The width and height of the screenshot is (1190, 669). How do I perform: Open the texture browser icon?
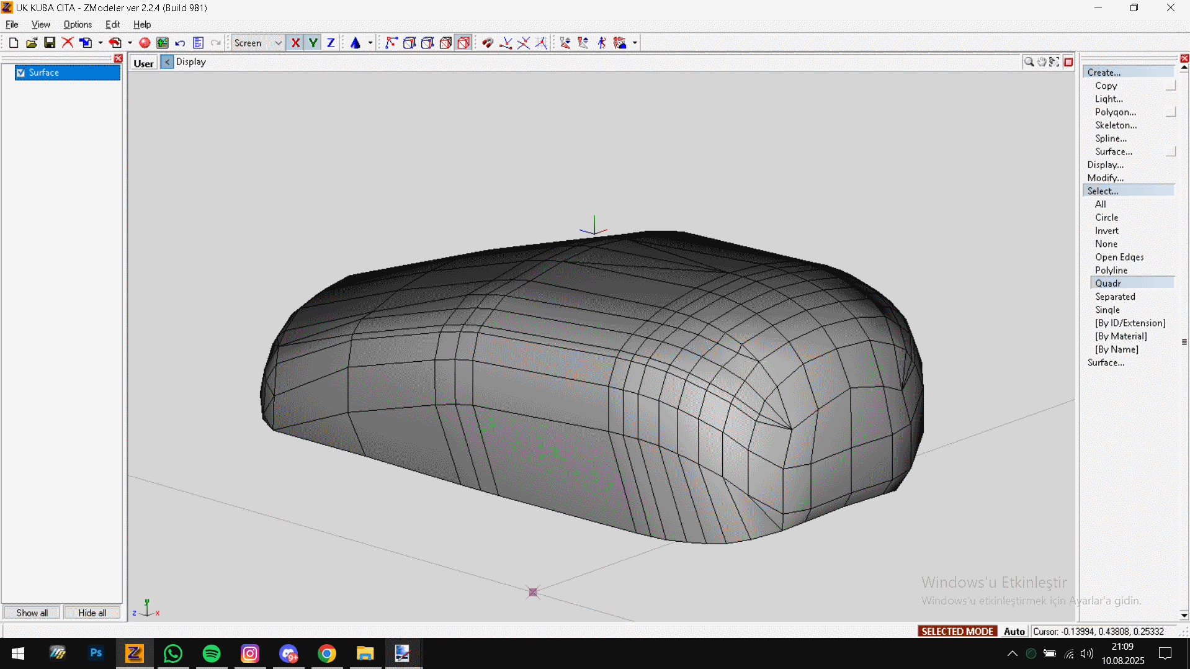tap(163, 43)
